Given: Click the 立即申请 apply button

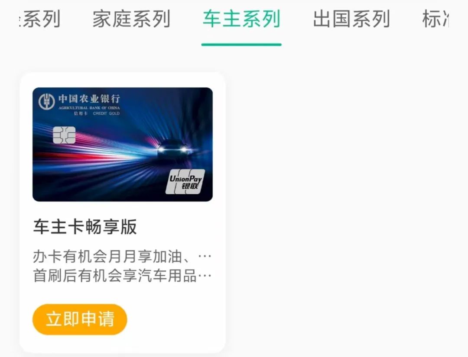Looking at the screenshot, I should coord(80,319).
